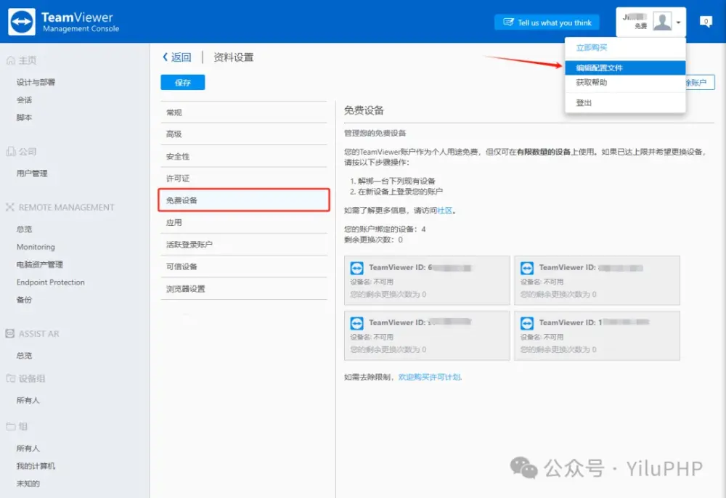Screen dimensions: 726x498
Task: Click the 主页 sidebar heading
Action: point(28,60)
